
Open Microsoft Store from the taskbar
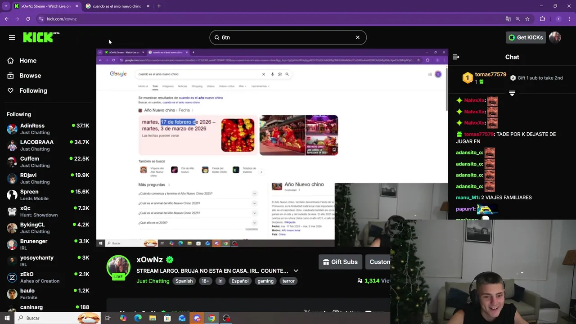(x=167, y=318)
